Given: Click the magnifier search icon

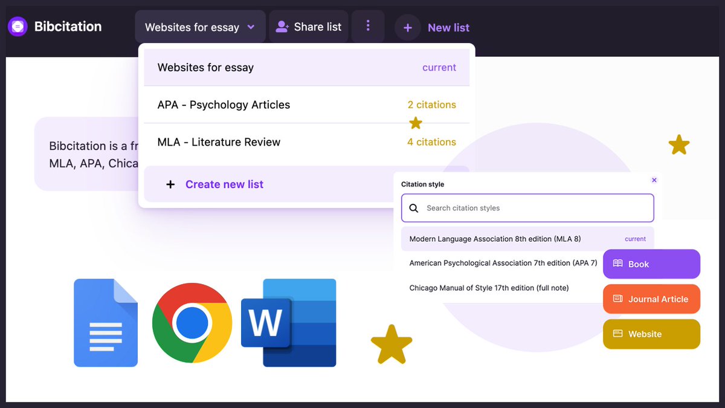Looking at the screenshot, I should click(414, 208).
